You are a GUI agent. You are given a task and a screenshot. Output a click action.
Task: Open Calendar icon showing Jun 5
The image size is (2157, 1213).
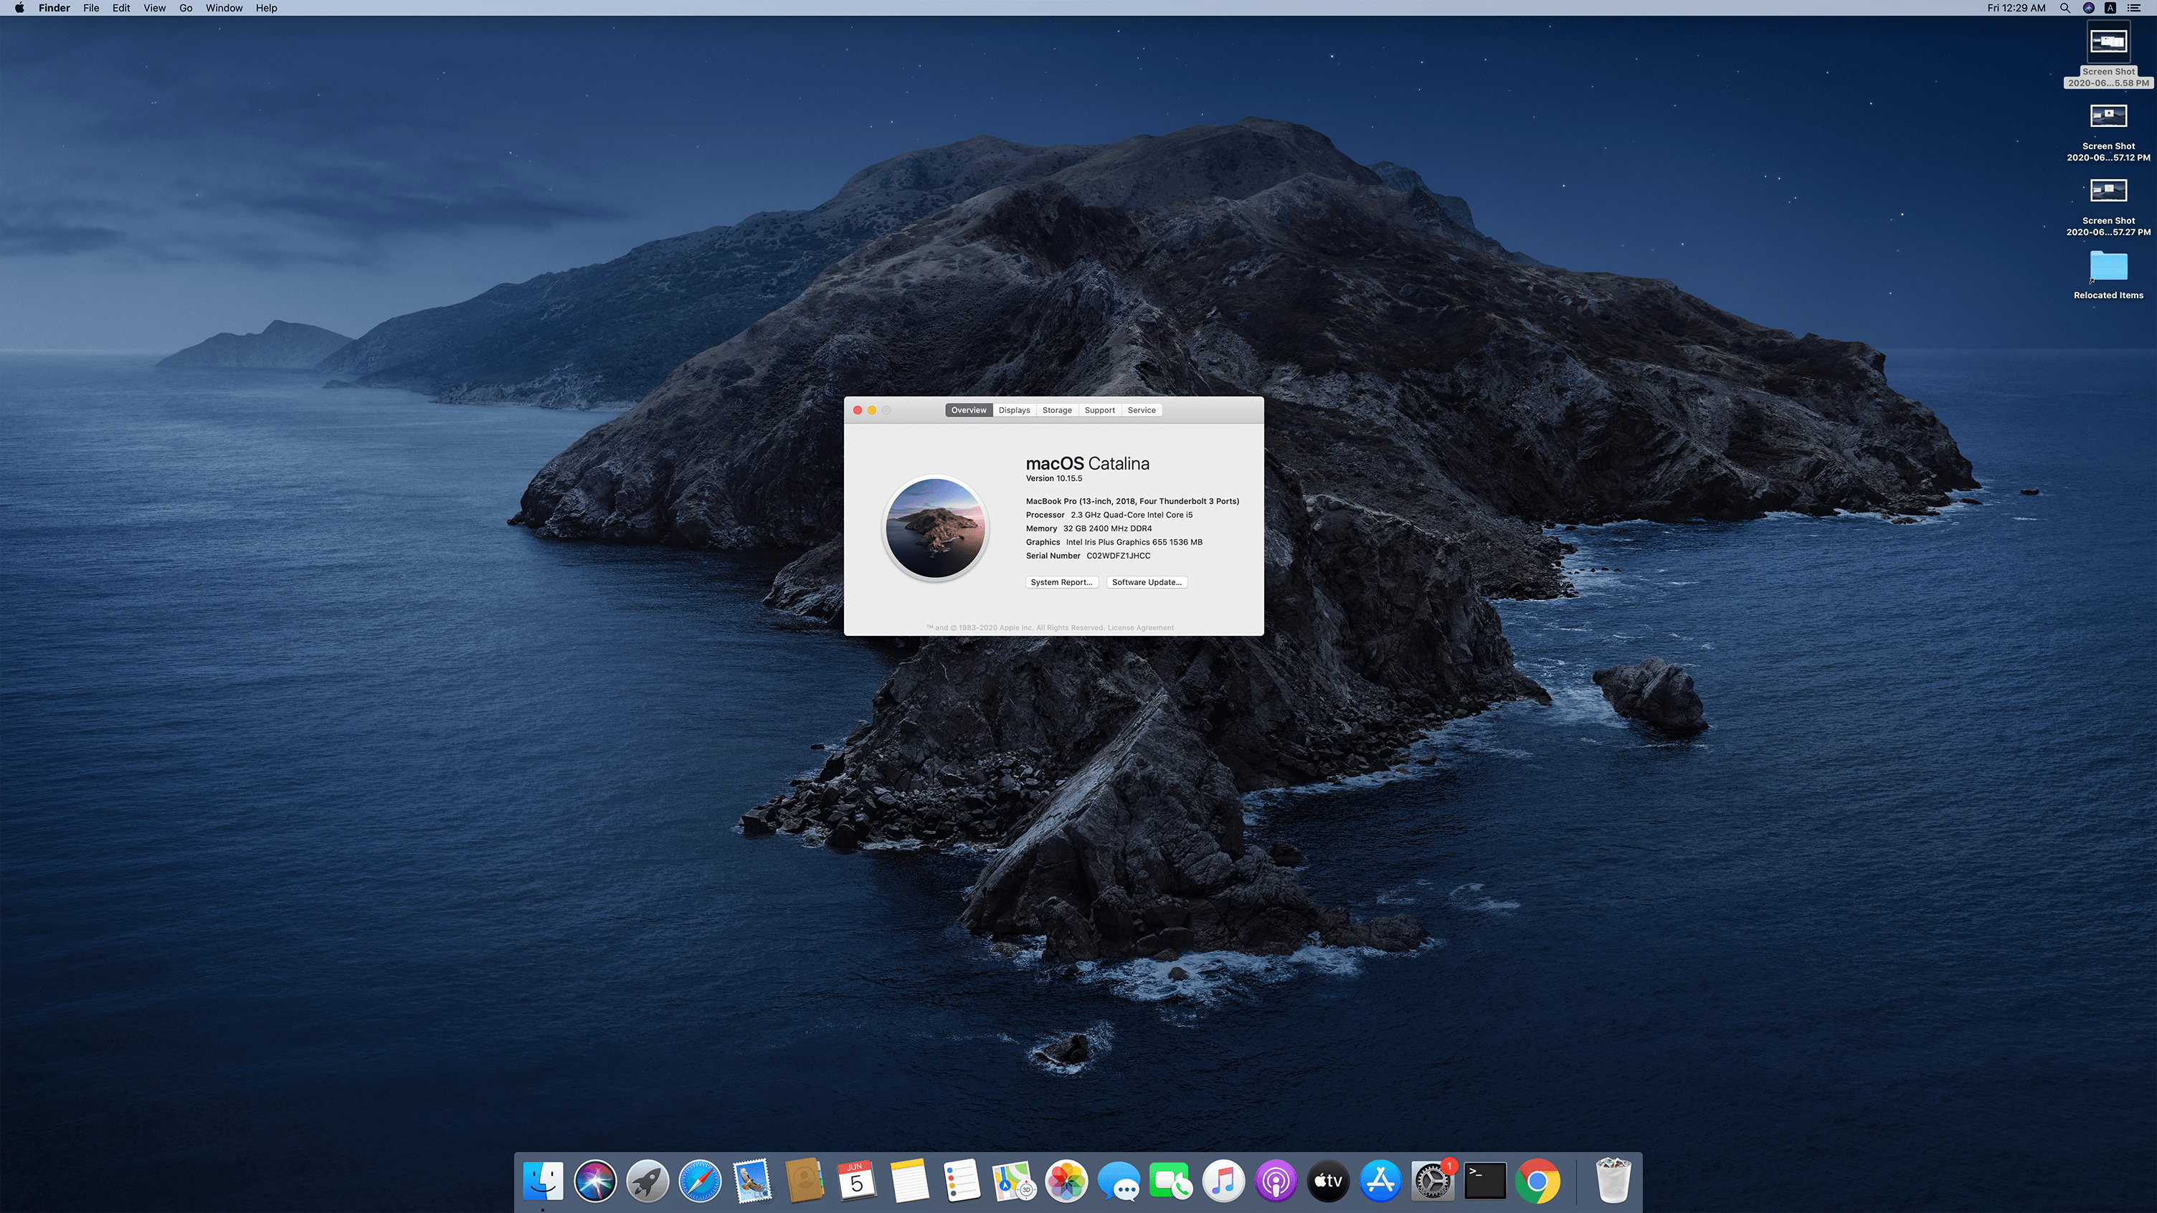click(x=857, y=1181)
